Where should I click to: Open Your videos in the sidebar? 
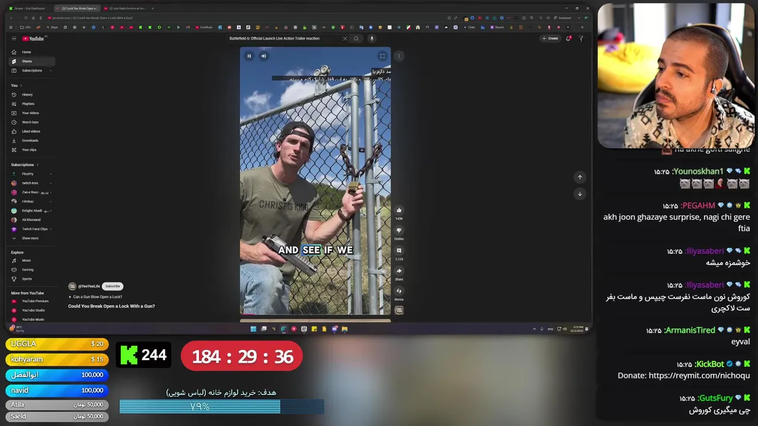click(x=33, y=113)
